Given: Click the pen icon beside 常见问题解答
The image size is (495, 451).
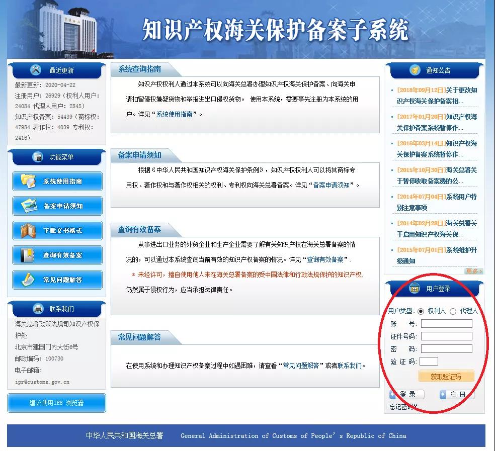Looking at the screenshot, I should point(27,279).
